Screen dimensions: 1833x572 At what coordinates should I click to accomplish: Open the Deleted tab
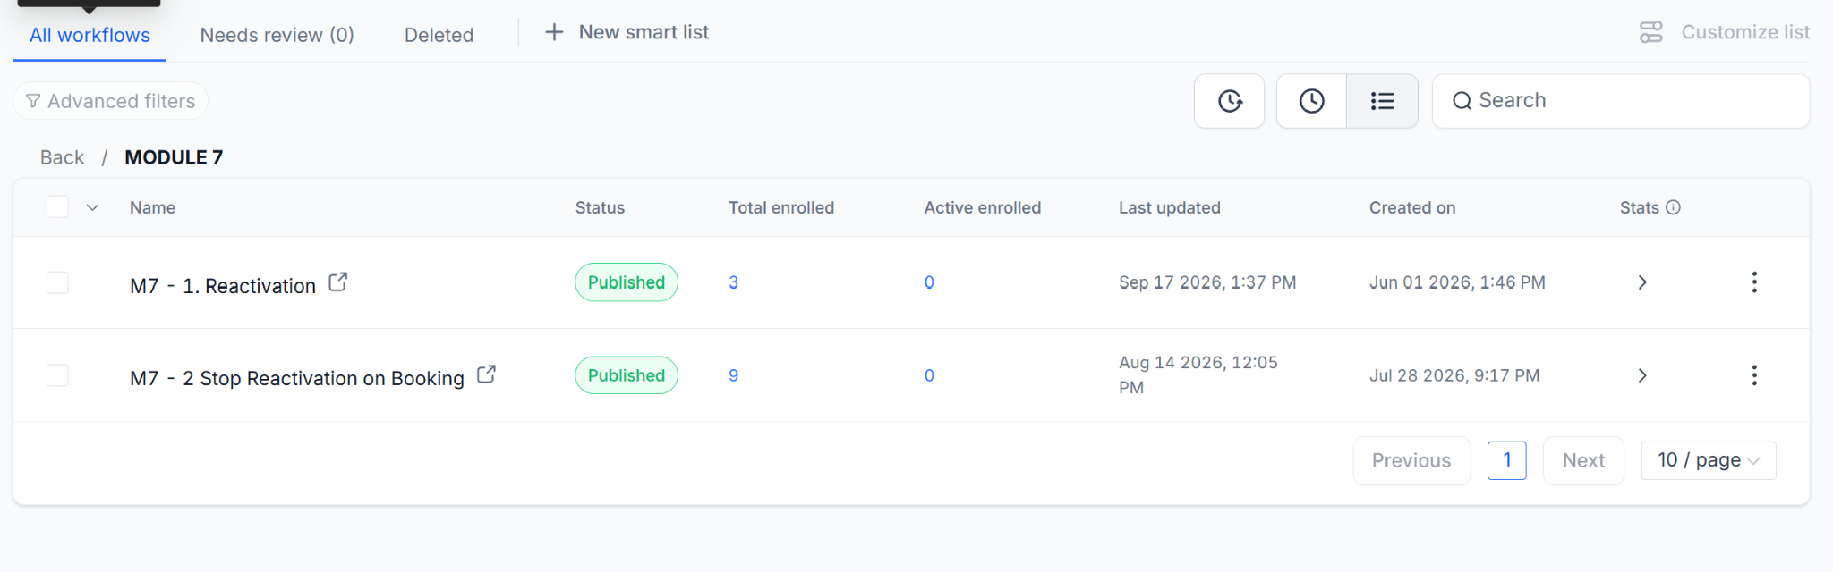(x=439, y=35)
